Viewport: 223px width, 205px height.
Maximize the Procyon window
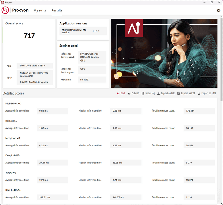(212, 2)
